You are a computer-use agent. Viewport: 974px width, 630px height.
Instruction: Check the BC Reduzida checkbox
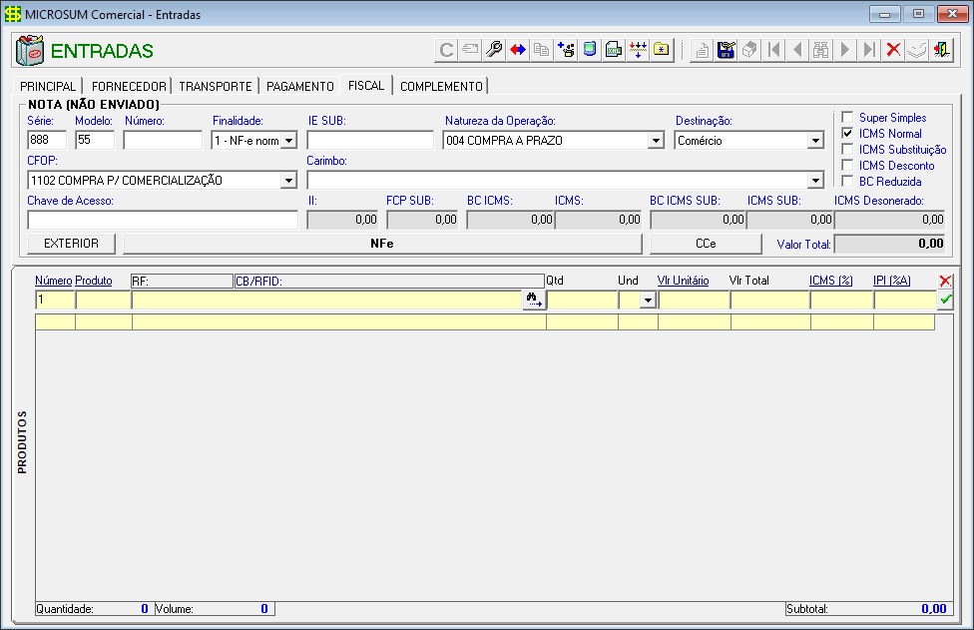[x=847, y=182]
